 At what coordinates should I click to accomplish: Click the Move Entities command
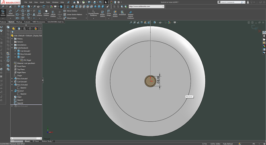coord(70,18)
